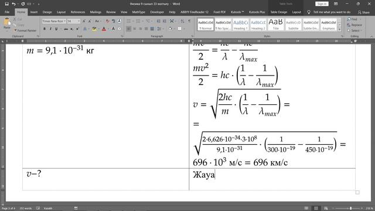
Task: Open the font size dropdown
Action: pyautogui.click(x=79, y=21)
